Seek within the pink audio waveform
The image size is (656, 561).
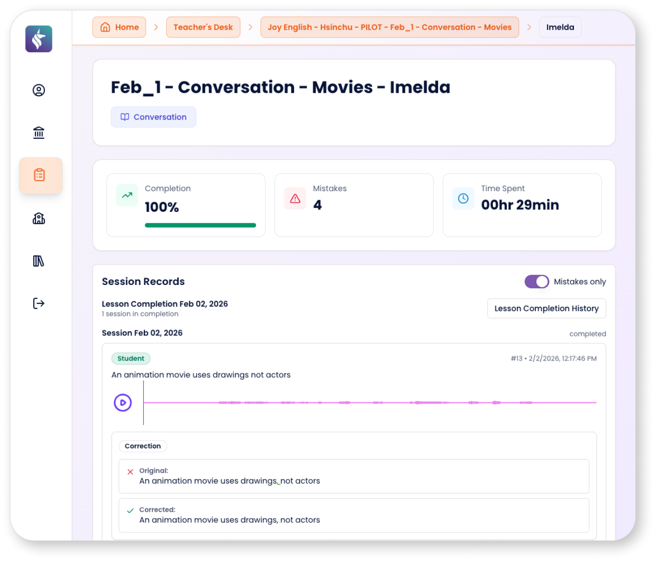370,402
